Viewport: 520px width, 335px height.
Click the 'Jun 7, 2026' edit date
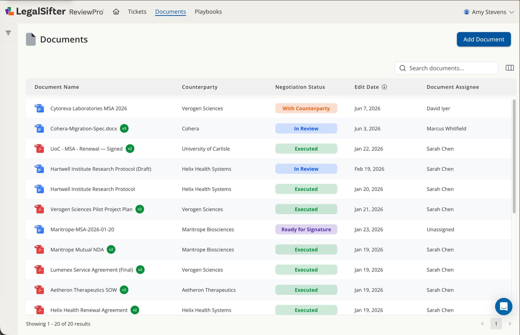coord(367,108)
